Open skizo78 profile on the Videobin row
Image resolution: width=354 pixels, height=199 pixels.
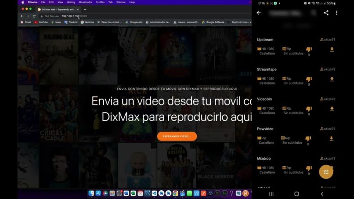(328, 99)
